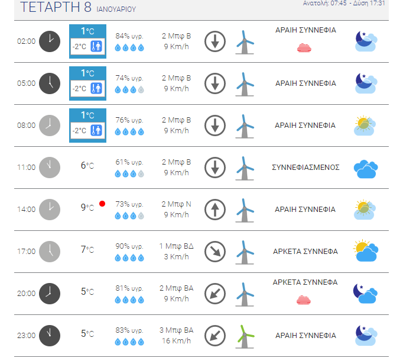Screen dimensions: 400x357
Task: Click the wind turbine icon for 14:00
Action: tap(245, 210)
